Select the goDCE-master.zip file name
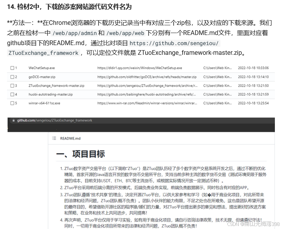The image size is (285, 229). pyautogui.click(x=42, y=77)
